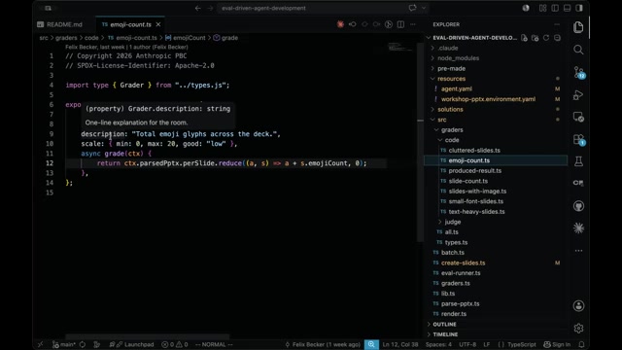Toggle the primary side bar layout

(x=555, y=8)
